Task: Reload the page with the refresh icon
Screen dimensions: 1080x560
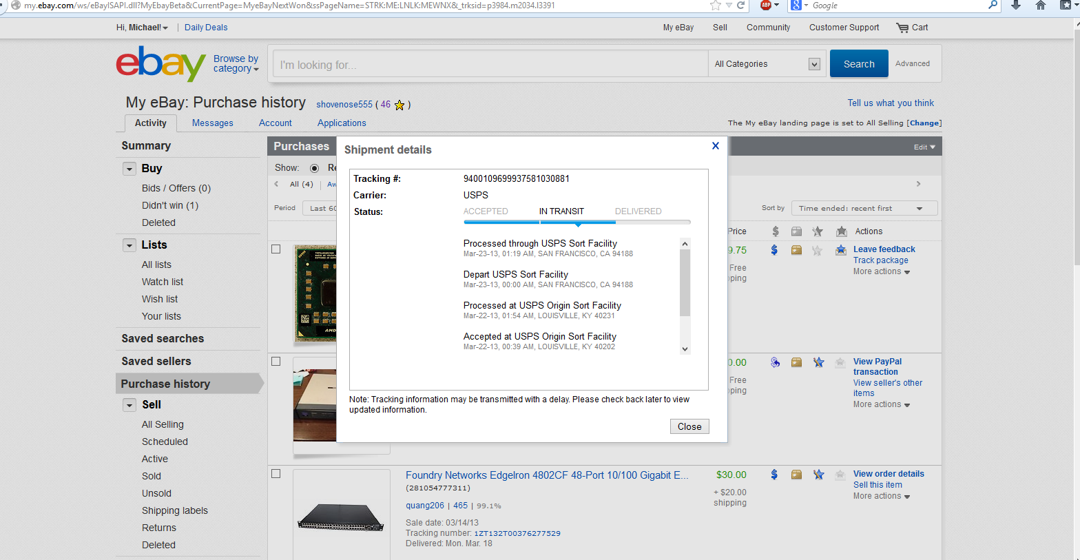Action: point(740,5)
